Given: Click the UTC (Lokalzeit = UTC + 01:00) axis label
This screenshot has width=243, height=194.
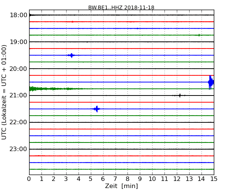Looking at the screenshot, I should [4, 92].
